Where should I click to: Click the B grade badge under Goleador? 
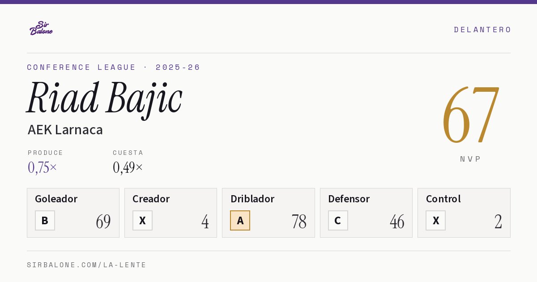45,221
